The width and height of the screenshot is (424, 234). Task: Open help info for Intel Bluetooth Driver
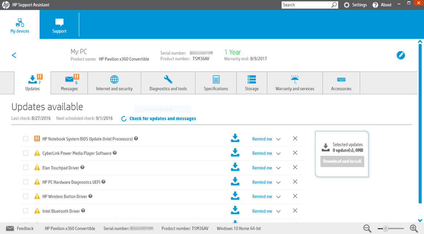[x=83, y=210]
